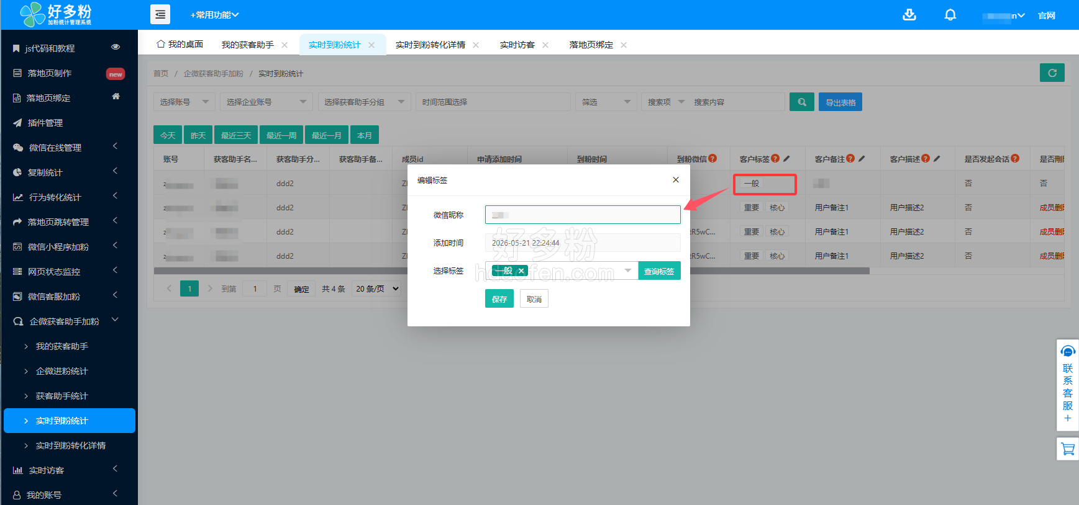Click the green refresh icon button
The width and height of the screenshot is (1079, 505).
click(x=1052, y=73)
